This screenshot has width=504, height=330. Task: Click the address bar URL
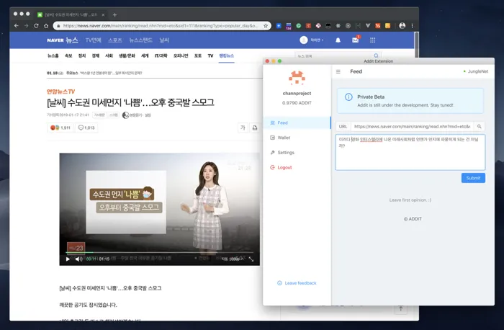(161, 26)
